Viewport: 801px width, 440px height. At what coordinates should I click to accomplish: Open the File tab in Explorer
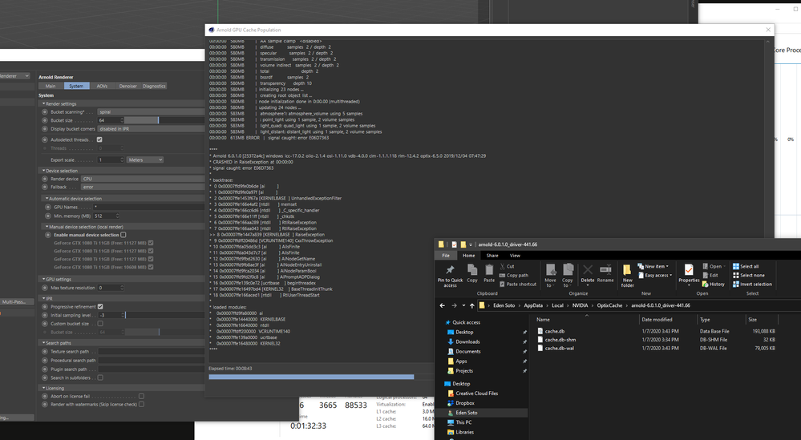click(446, 255)
